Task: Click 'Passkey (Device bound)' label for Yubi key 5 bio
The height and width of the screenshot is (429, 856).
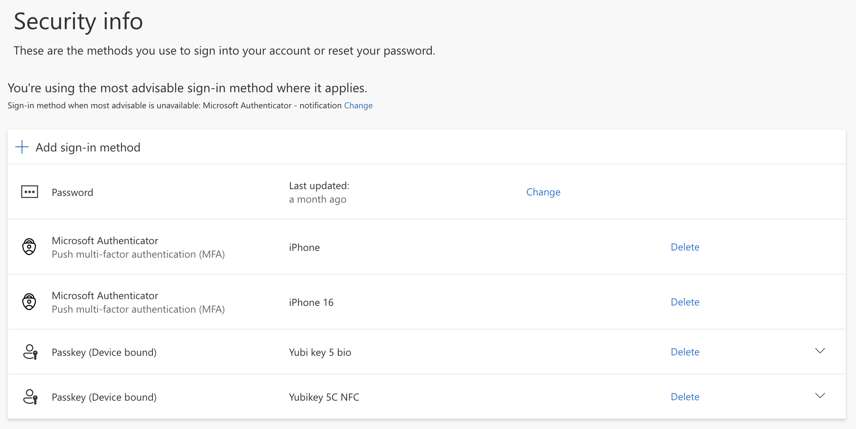Action: (x=104, y=352)
